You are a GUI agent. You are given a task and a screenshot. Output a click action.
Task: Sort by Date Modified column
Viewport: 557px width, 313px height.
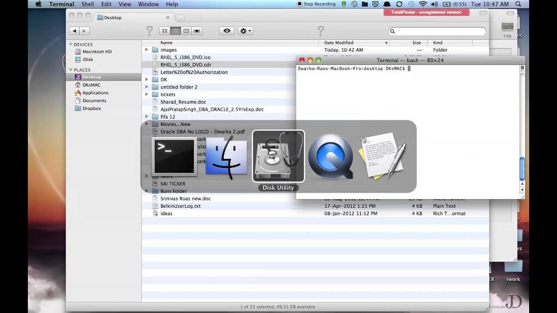point(354,43)
